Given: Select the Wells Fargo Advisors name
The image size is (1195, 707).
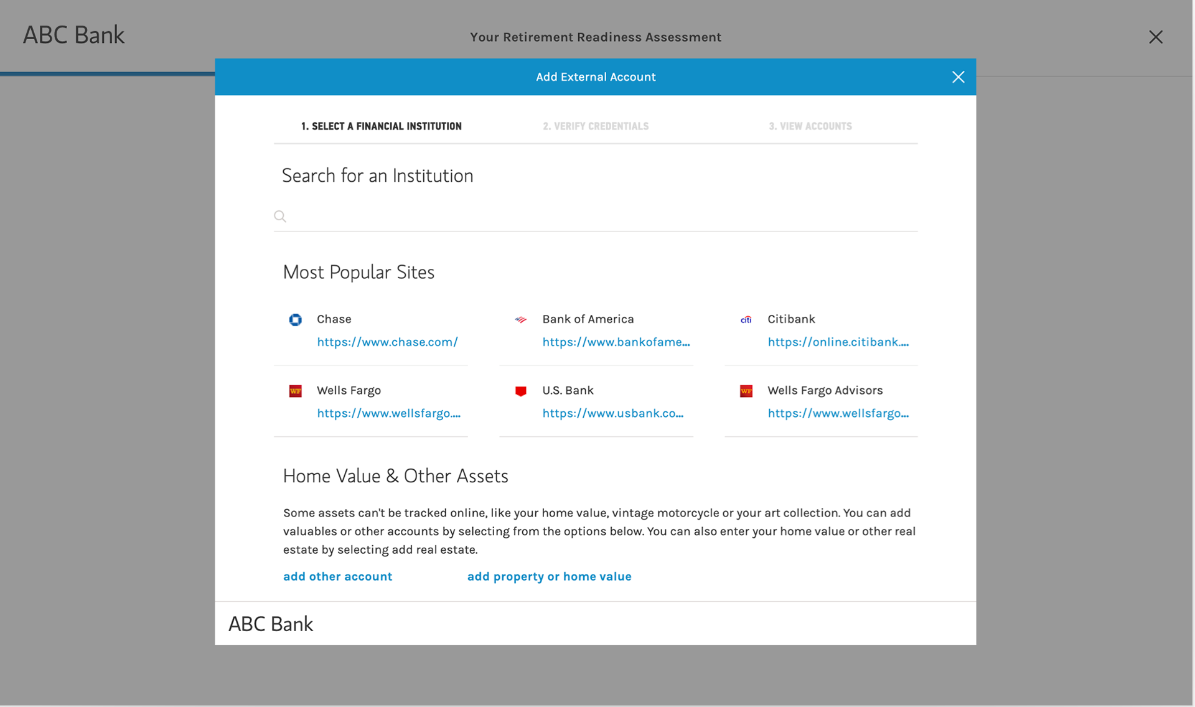Looking at the screenshot, I should [x=825, y=390].
